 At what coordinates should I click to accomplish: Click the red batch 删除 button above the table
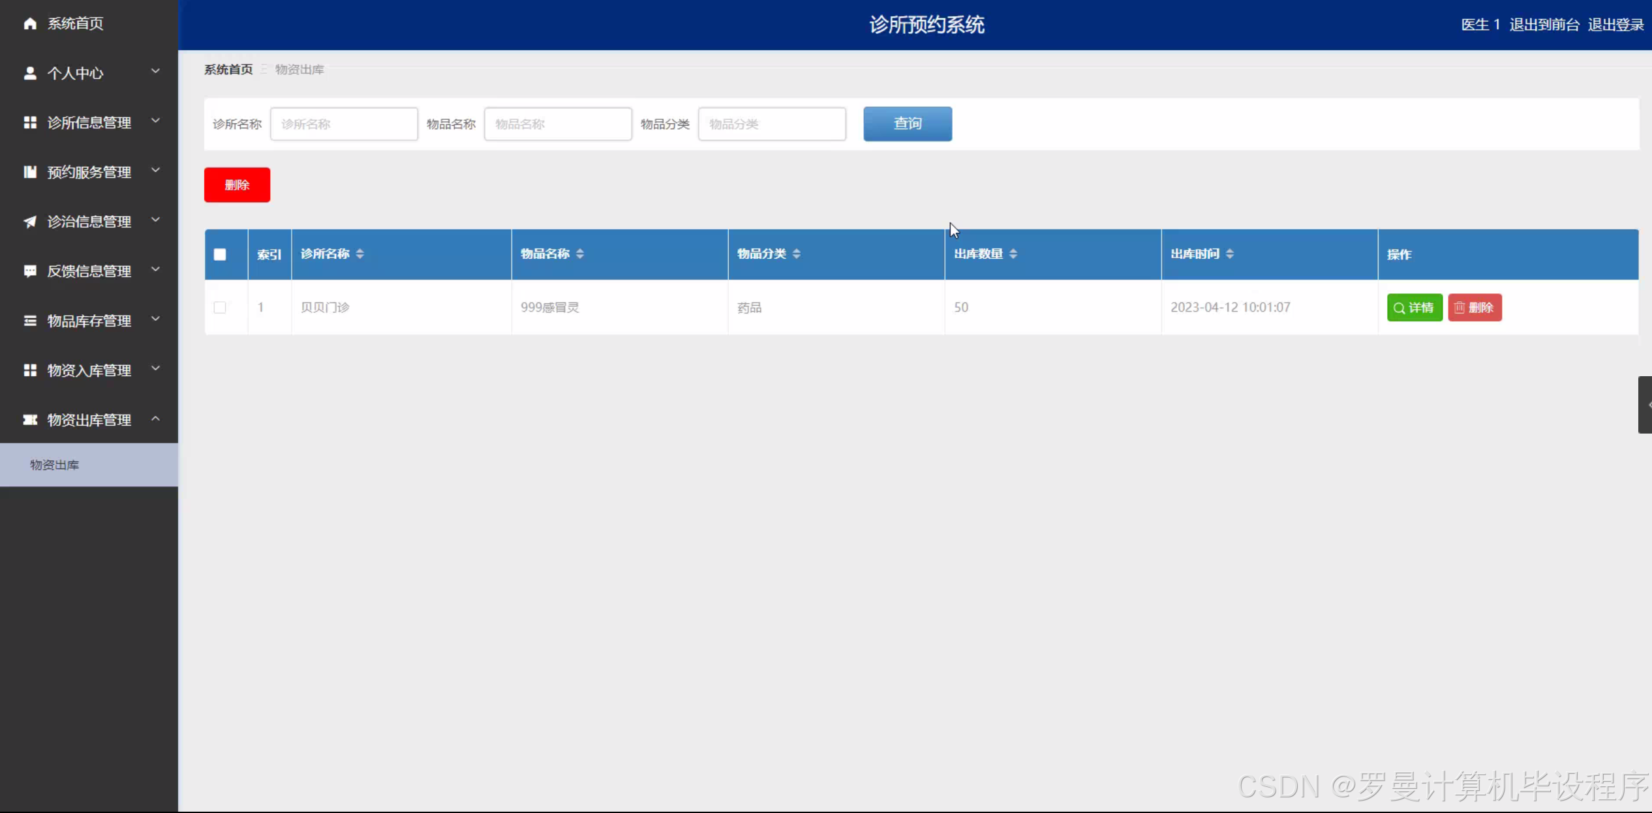(x=237, y=185)
